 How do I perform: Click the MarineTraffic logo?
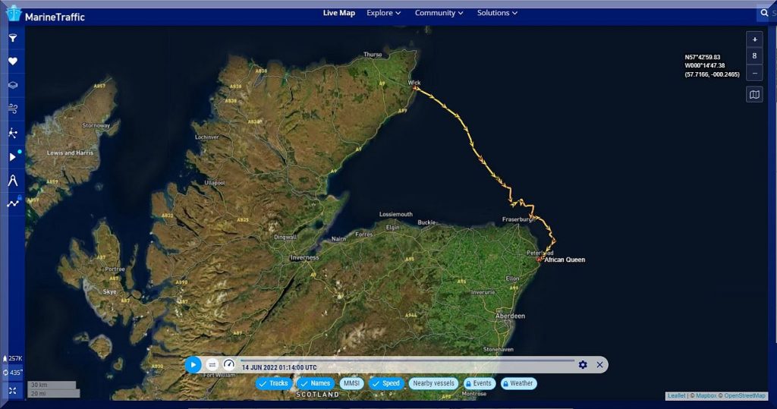click(46, 17)
